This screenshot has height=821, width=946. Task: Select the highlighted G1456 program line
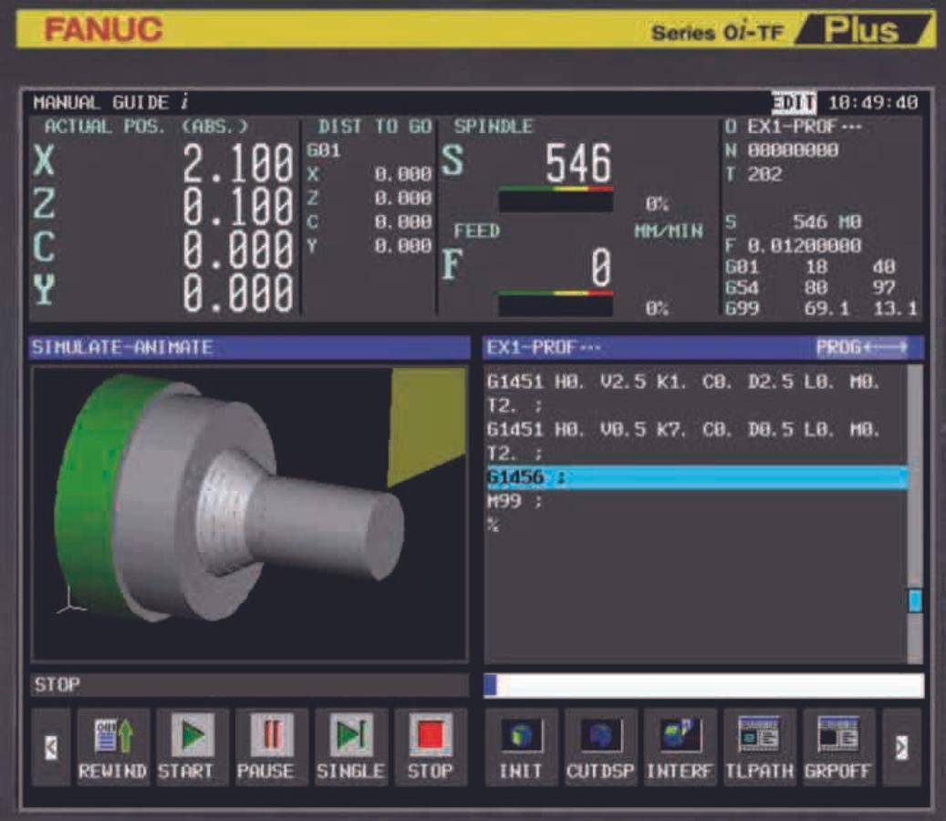click(x=696, y=478)
